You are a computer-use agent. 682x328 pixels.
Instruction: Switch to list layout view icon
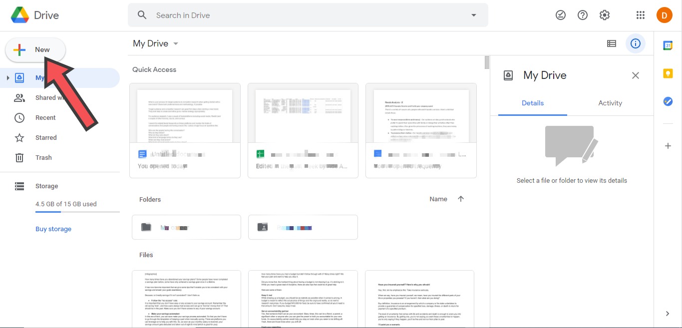612,44
